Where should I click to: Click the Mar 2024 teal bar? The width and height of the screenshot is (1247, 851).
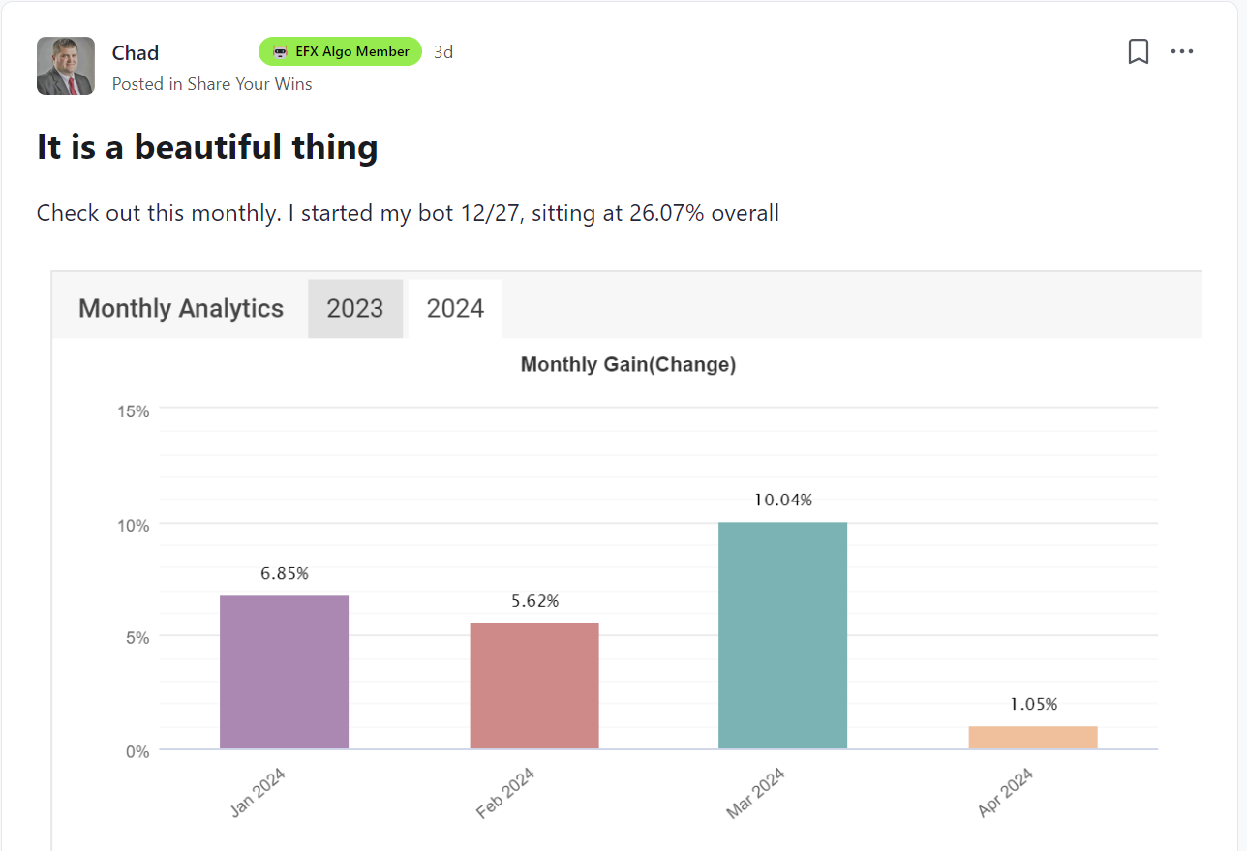point(782,635)
